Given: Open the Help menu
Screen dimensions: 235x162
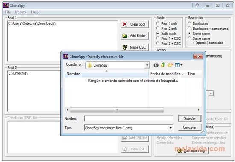Looking at the screenshot, I should 35,12.
